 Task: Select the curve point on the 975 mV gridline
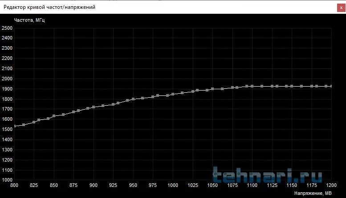pos(153,97)
